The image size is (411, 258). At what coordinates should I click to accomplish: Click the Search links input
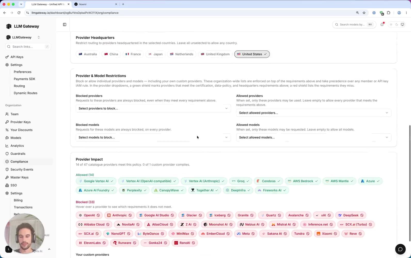click(28, 47)
